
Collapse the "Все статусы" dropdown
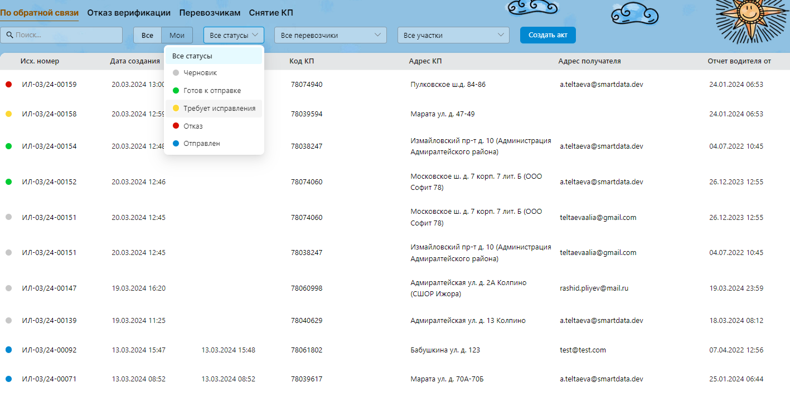tap(234, 35)
